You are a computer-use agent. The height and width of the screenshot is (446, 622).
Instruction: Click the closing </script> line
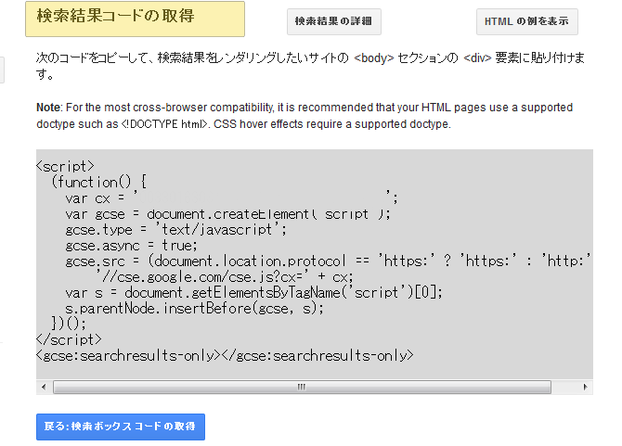[x=69, y=340]
